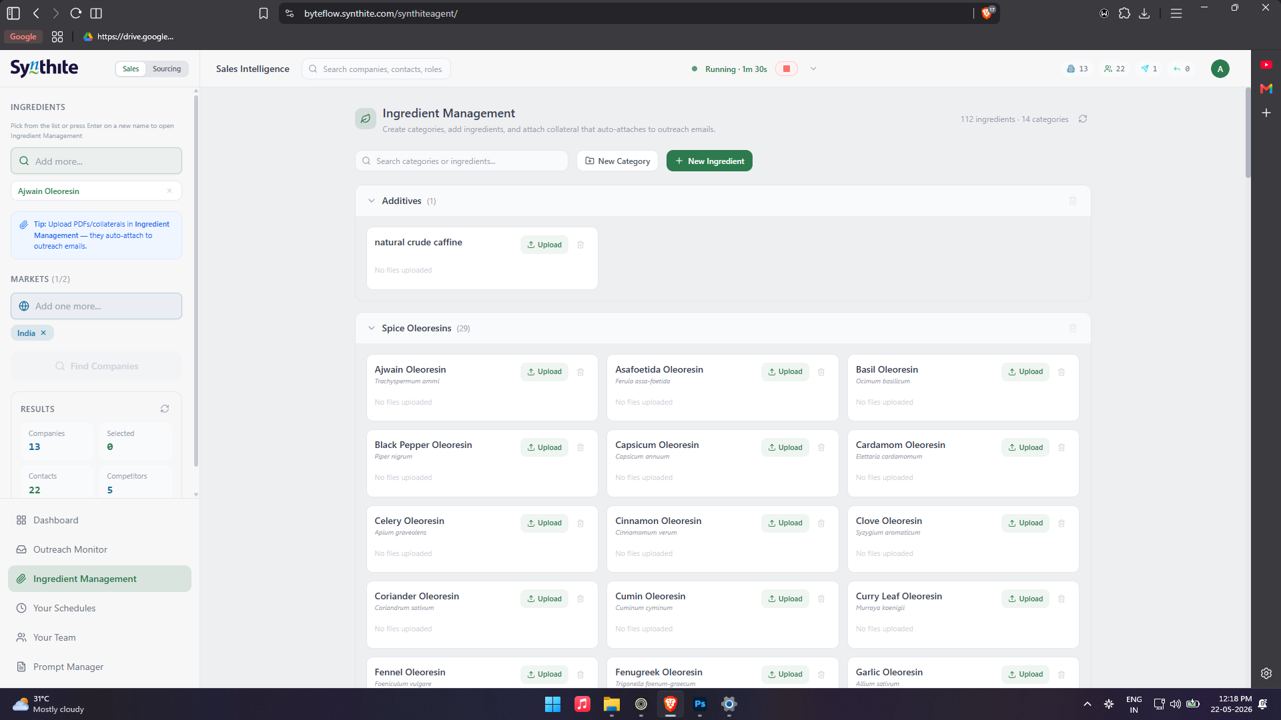Collapse the Additives category
The image size is (1281, 720).
pyautogui.click(x=372, y=201)
